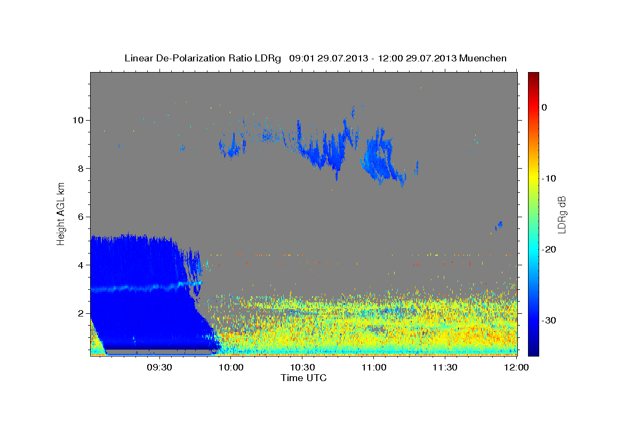Click the plot title 'Linear De-Polarization Ratio LDRg'
Screen dimensions: 640x427
(203, 58)
